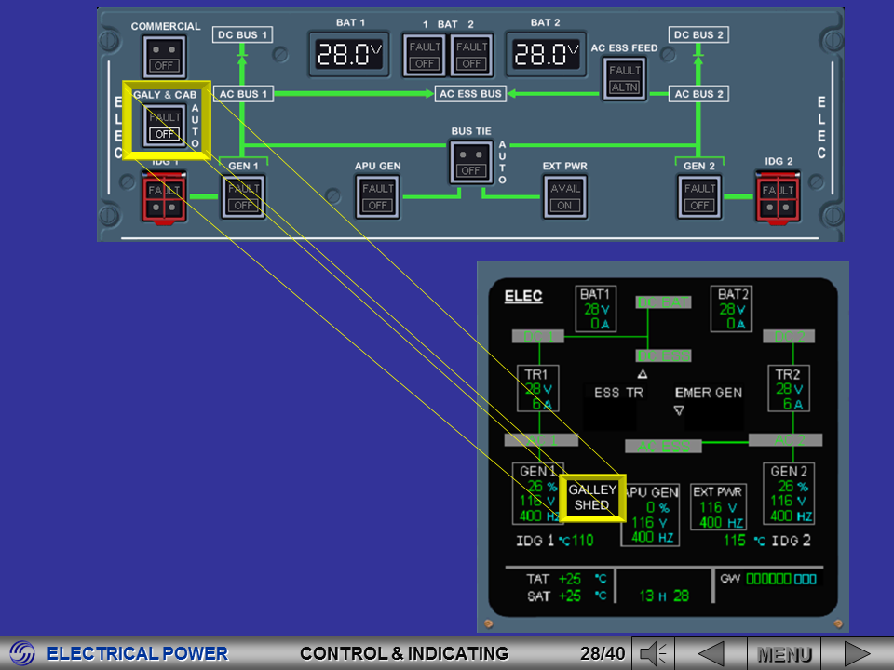Select the APU GEN pushbutton
Screen dimensions: 894x670
pos(377,196)
